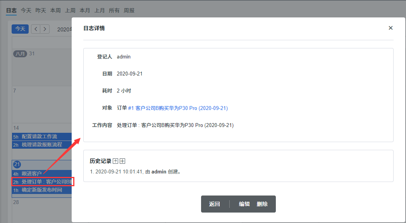Image resolution: width=406 pixels, height=223 pixels.
Task: Open order link #1 客户公司B购买华为P30 Pro
Action: click(x=178, y=108)
